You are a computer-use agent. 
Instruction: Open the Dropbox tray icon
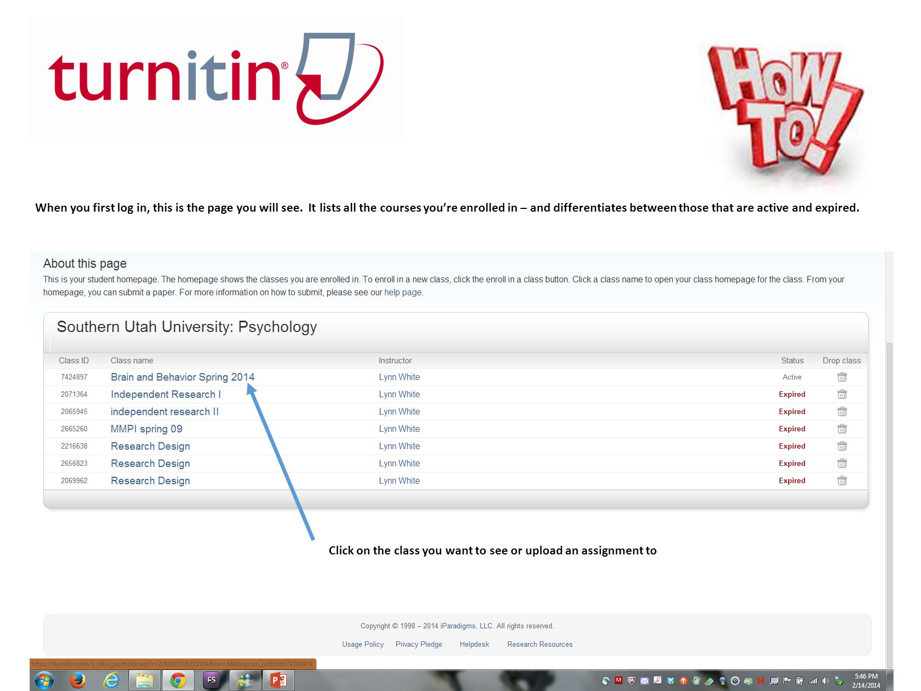(671, 681)
